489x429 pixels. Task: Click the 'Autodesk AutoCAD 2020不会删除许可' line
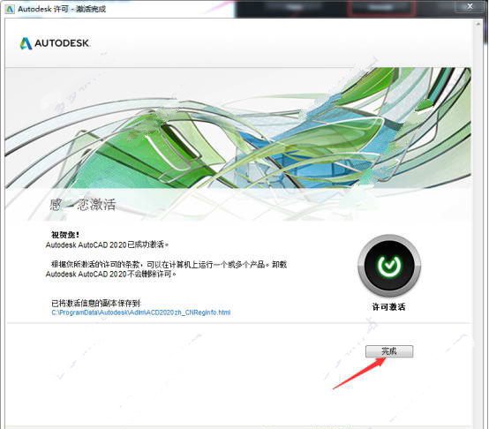click(x=111, y=275)
